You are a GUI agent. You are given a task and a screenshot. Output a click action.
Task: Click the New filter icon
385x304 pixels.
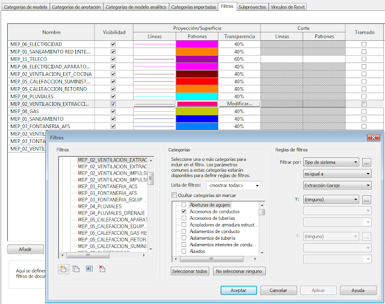[63, 269]
